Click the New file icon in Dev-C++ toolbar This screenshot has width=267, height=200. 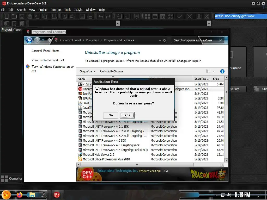[7, 16]
